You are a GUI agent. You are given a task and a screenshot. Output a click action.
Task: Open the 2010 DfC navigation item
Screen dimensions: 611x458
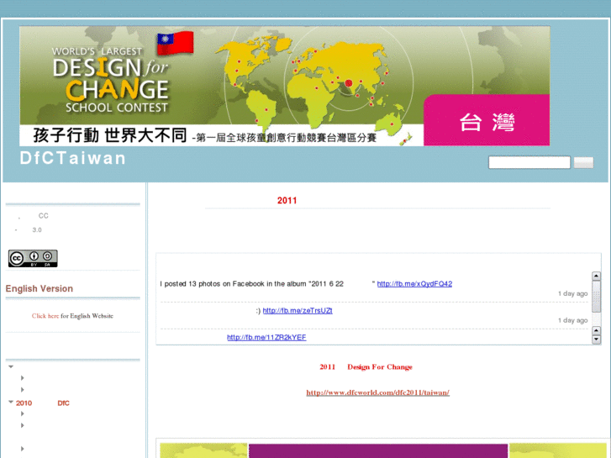point(43,403)
